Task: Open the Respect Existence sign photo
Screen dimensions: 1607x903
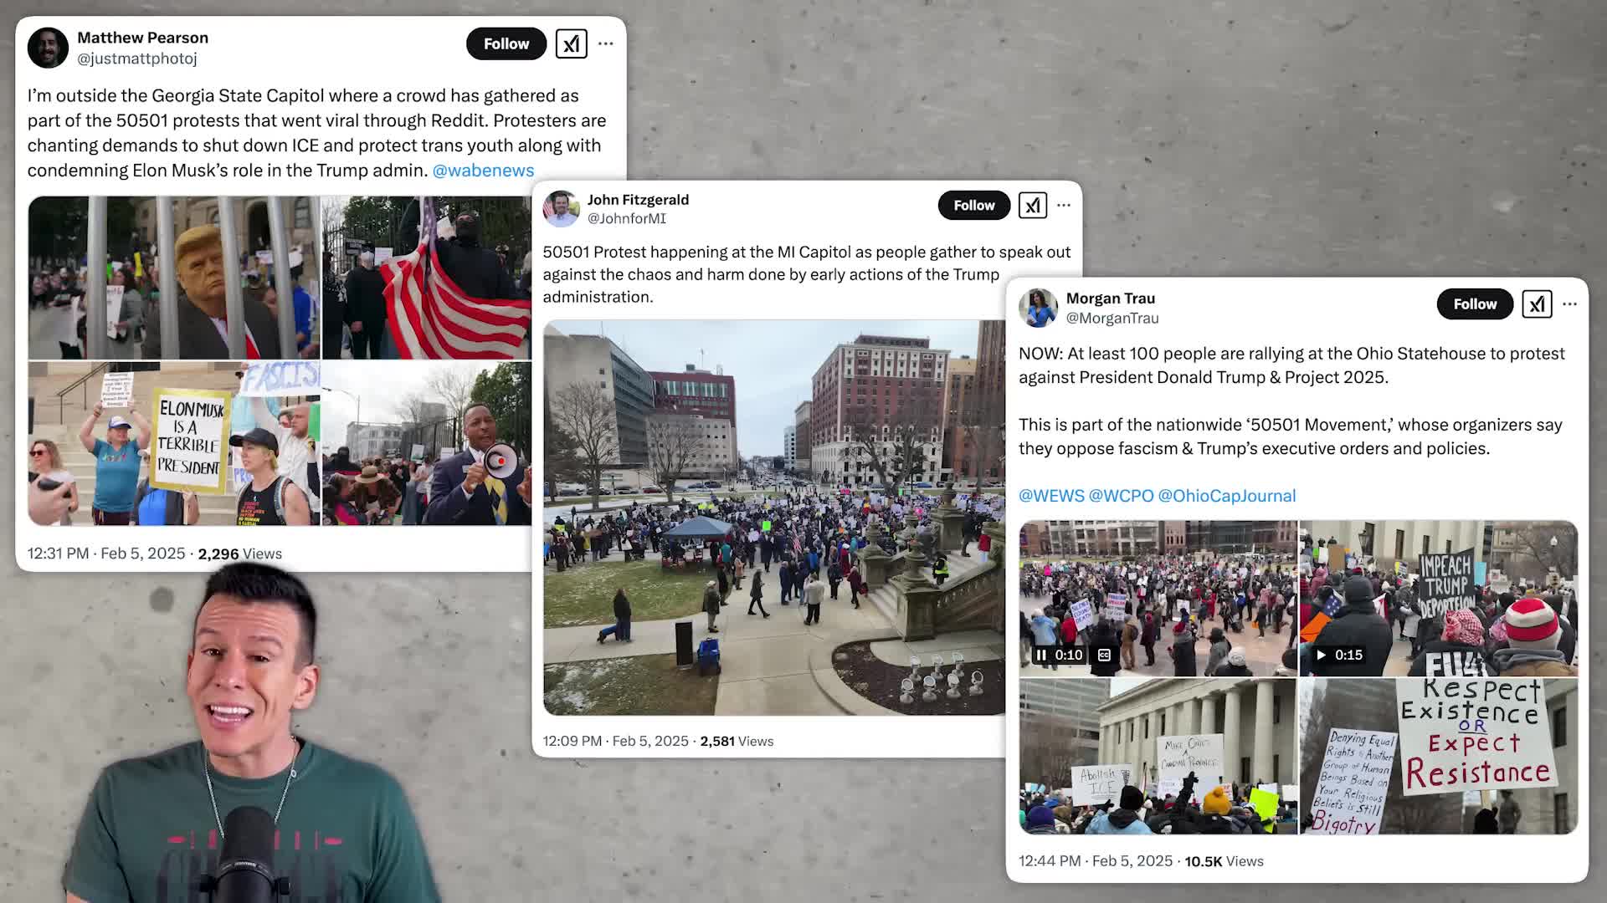Action: pyautogui.click(x=1438, y=756)
